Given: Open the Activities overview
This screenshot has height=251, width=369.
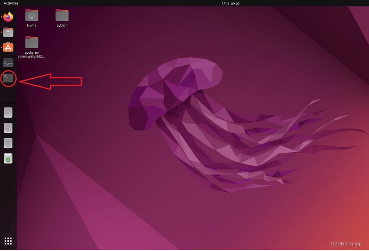Looking at the screenshot, I should click(x=11, y=3).
